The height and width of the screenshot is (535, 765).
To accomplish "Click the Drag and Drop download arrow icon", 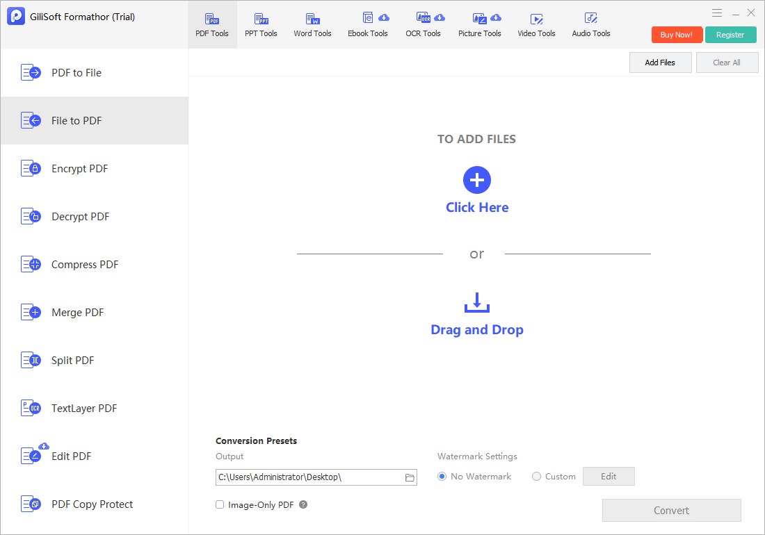I will click(476, 302).
